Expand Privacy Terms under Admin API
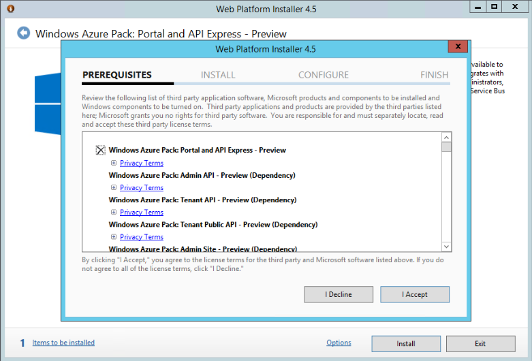This screenshot has width=532, height=361. [114, 188]
